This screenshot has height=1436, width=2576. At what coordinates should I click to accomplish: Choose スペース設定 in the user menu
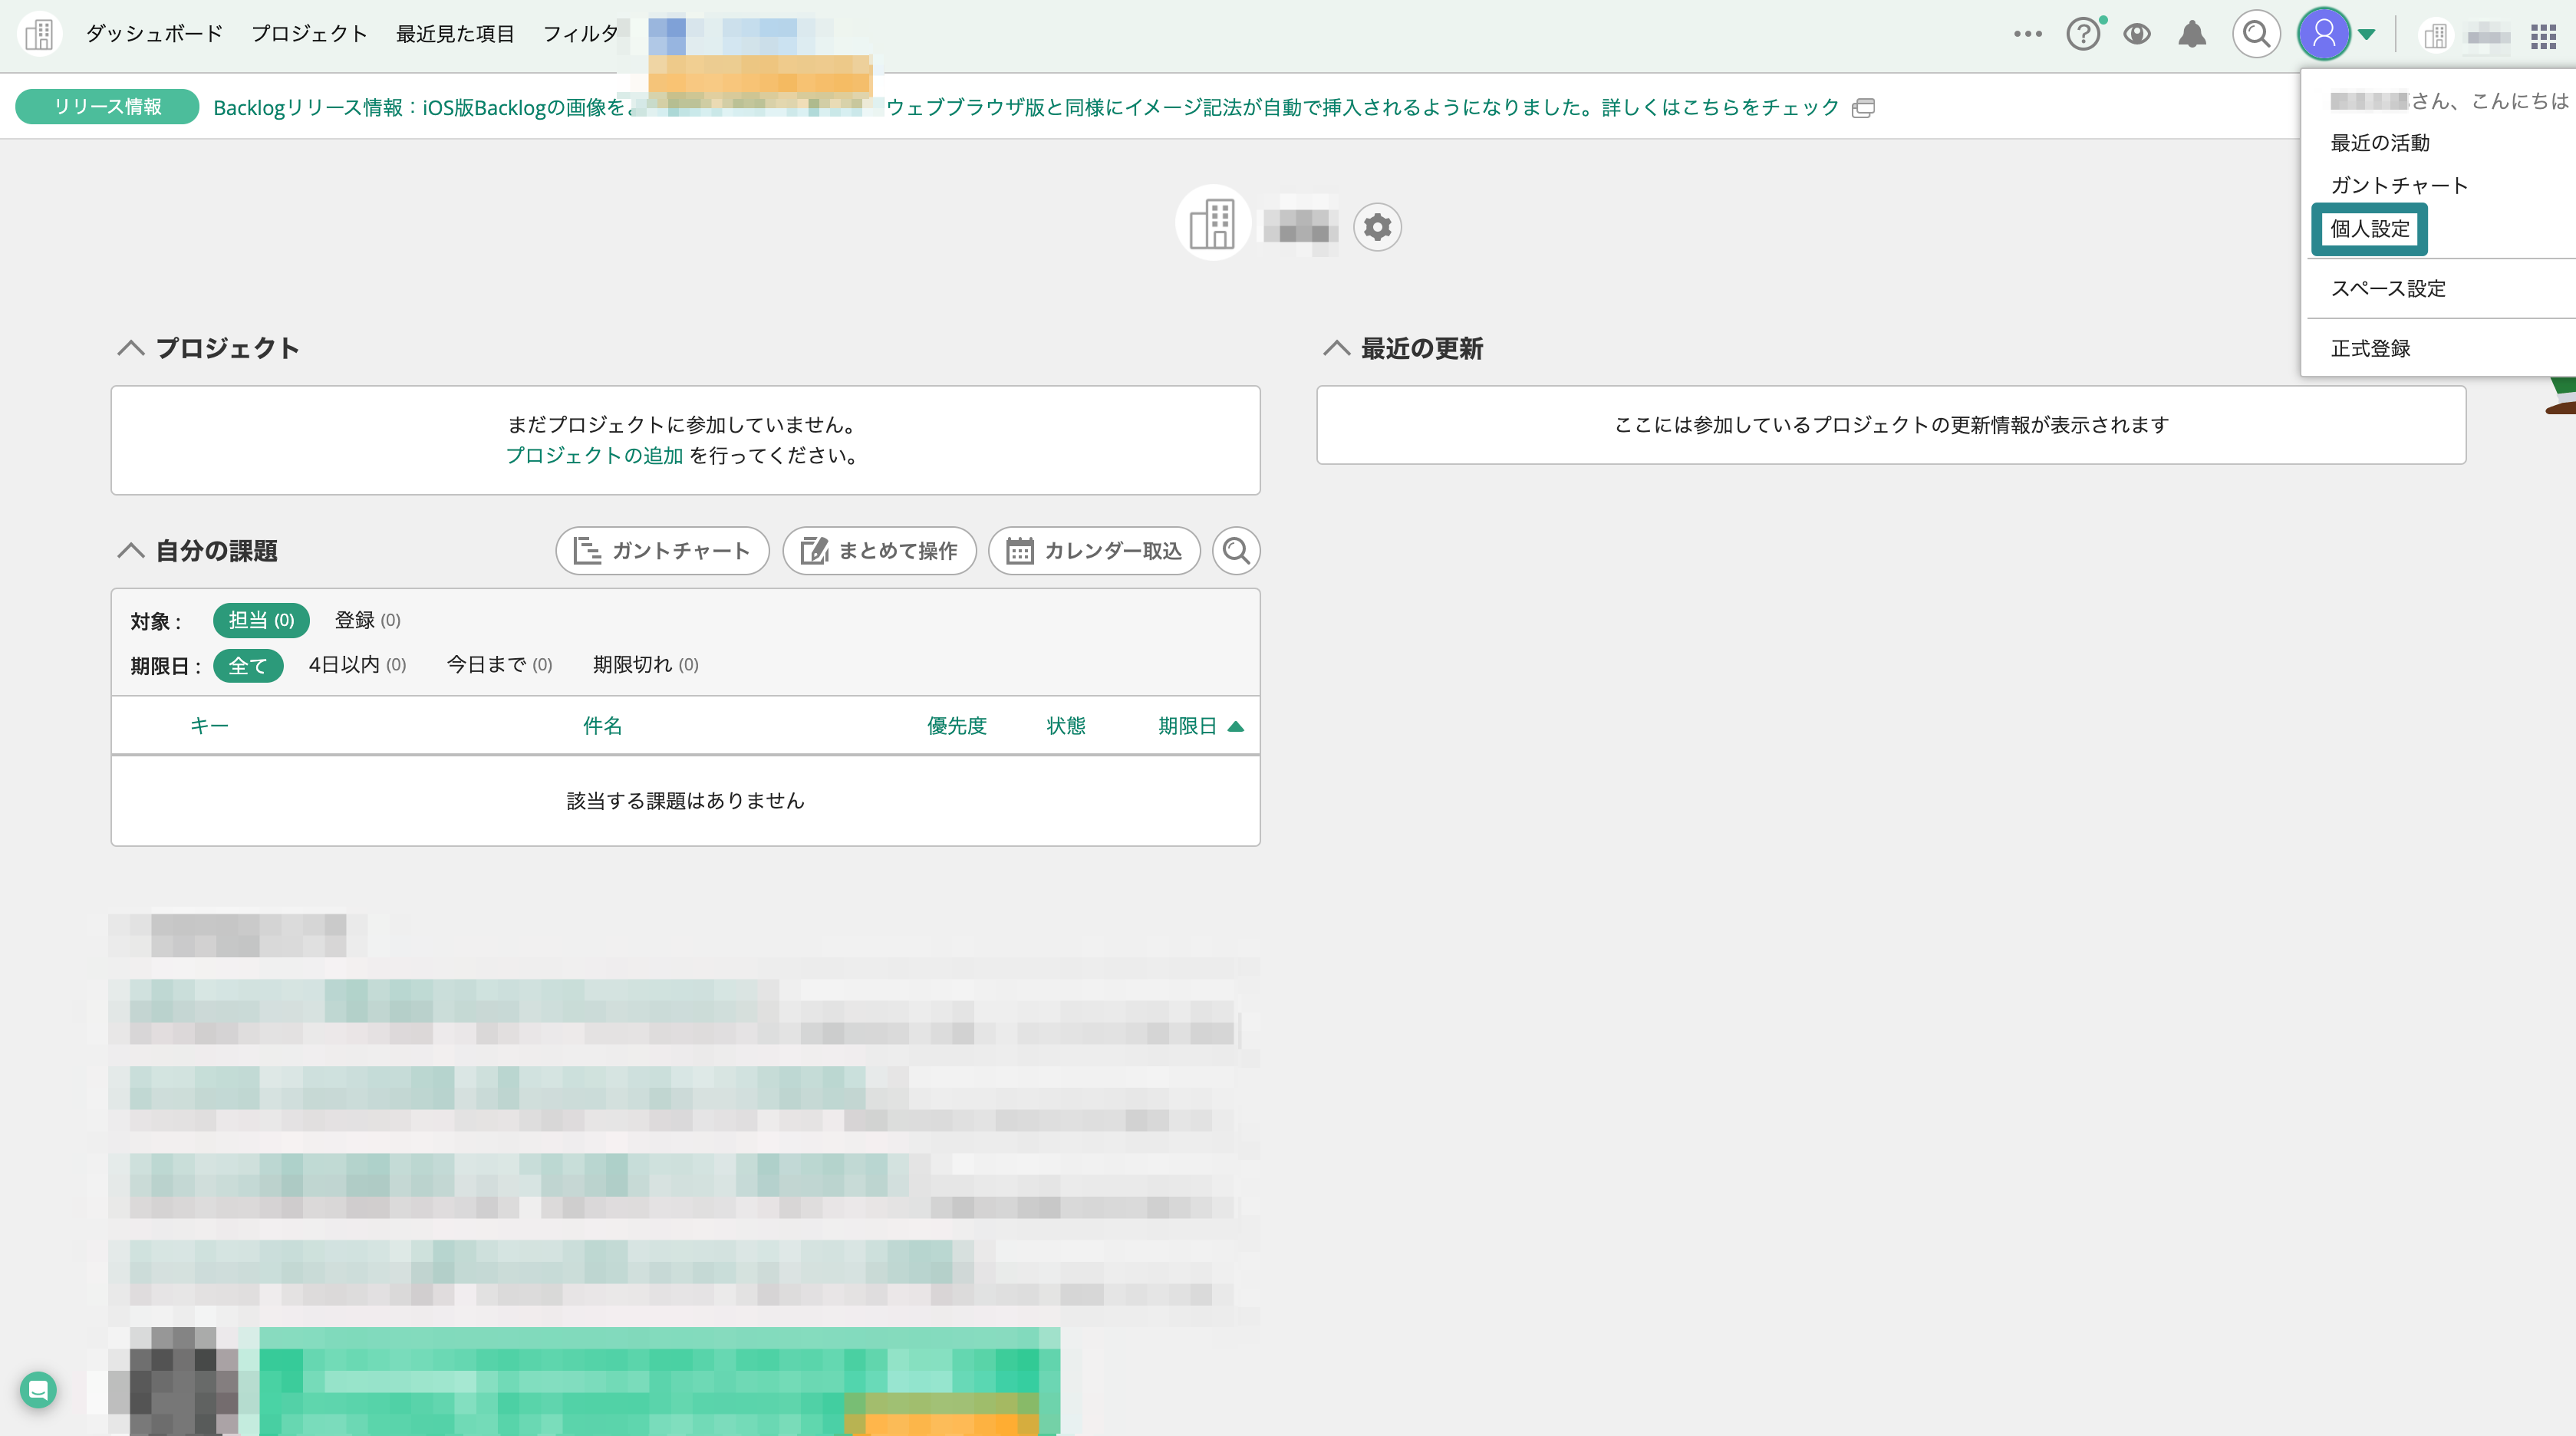coord(2388,289)
